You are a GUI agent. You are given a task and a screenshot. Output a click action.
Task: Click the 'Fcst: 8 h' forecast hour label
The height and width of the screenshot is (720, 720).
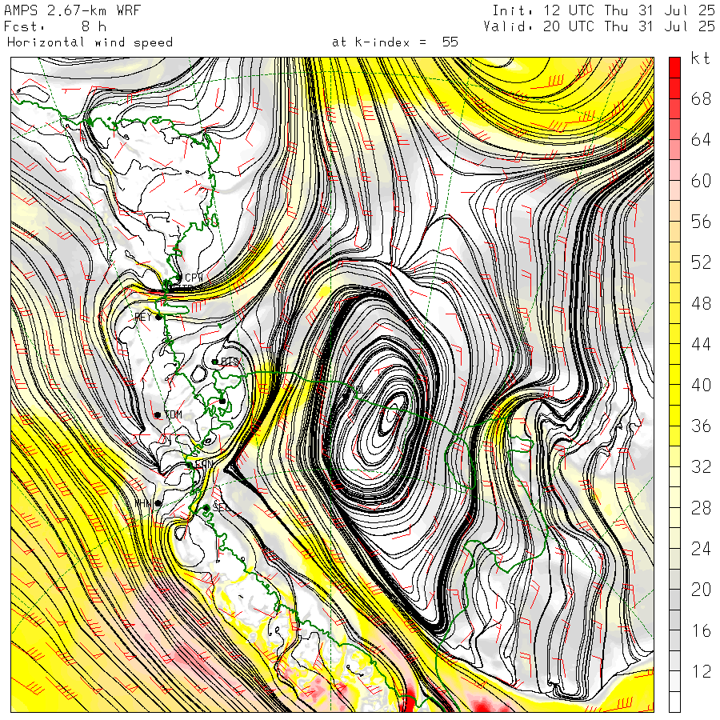(x=55, y=26)
